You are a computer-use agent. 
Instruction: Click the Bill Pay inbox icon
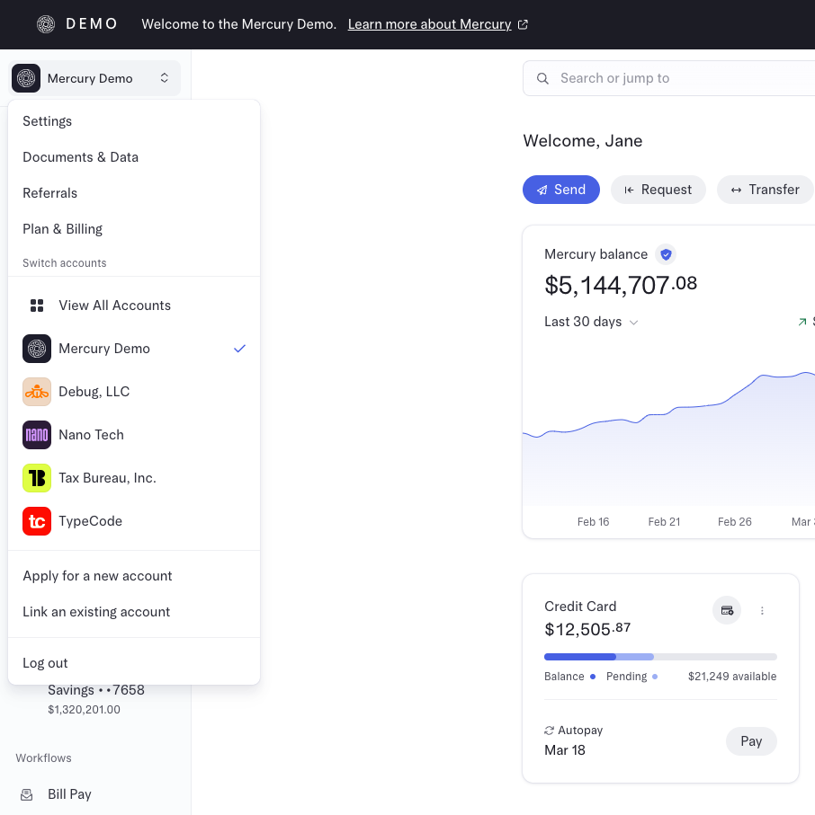pyautogui.click(x=27, y=794)
